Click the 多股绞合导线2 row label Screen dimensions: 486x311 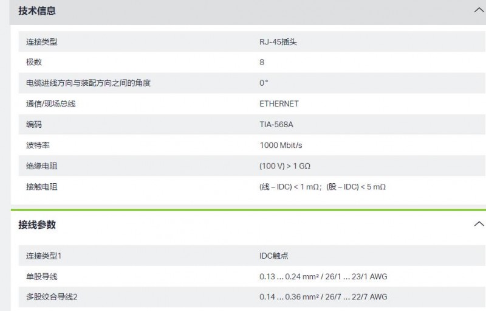click(x=52, y=297)
